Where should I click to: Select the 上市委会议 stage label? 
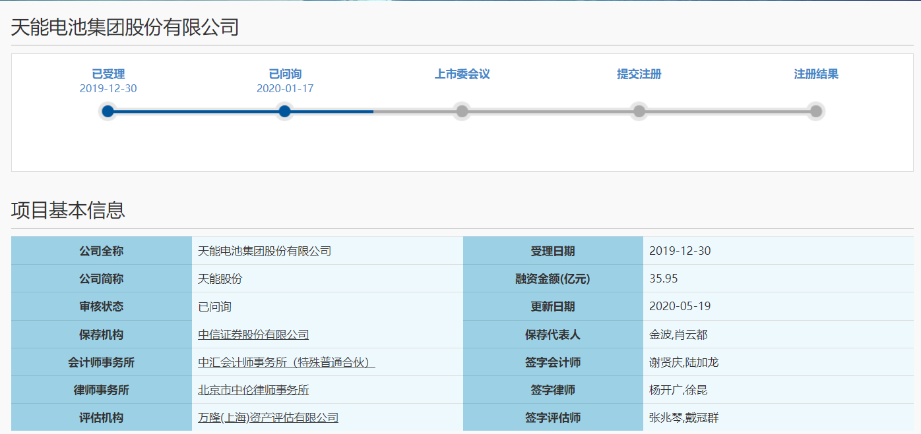462,74
